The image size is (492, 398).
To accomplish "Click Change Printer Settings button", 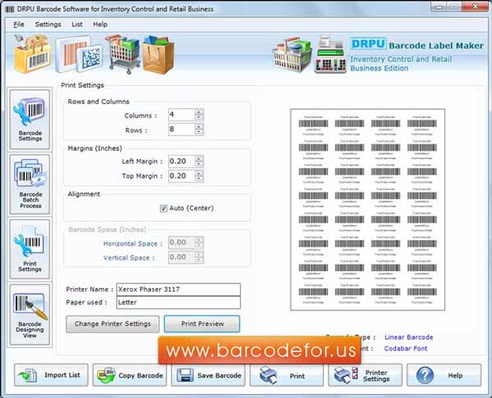I will 112,324.
